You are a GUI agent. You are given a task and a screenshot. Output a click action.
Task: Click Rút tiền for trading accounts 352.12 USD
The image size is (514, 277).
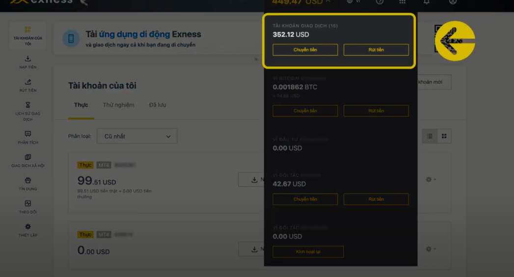click(x=376, y=50)
